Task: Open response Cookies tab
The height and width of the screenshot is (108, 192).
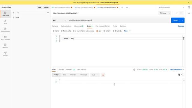Action: pyautogui.click(x=61, y=70)
